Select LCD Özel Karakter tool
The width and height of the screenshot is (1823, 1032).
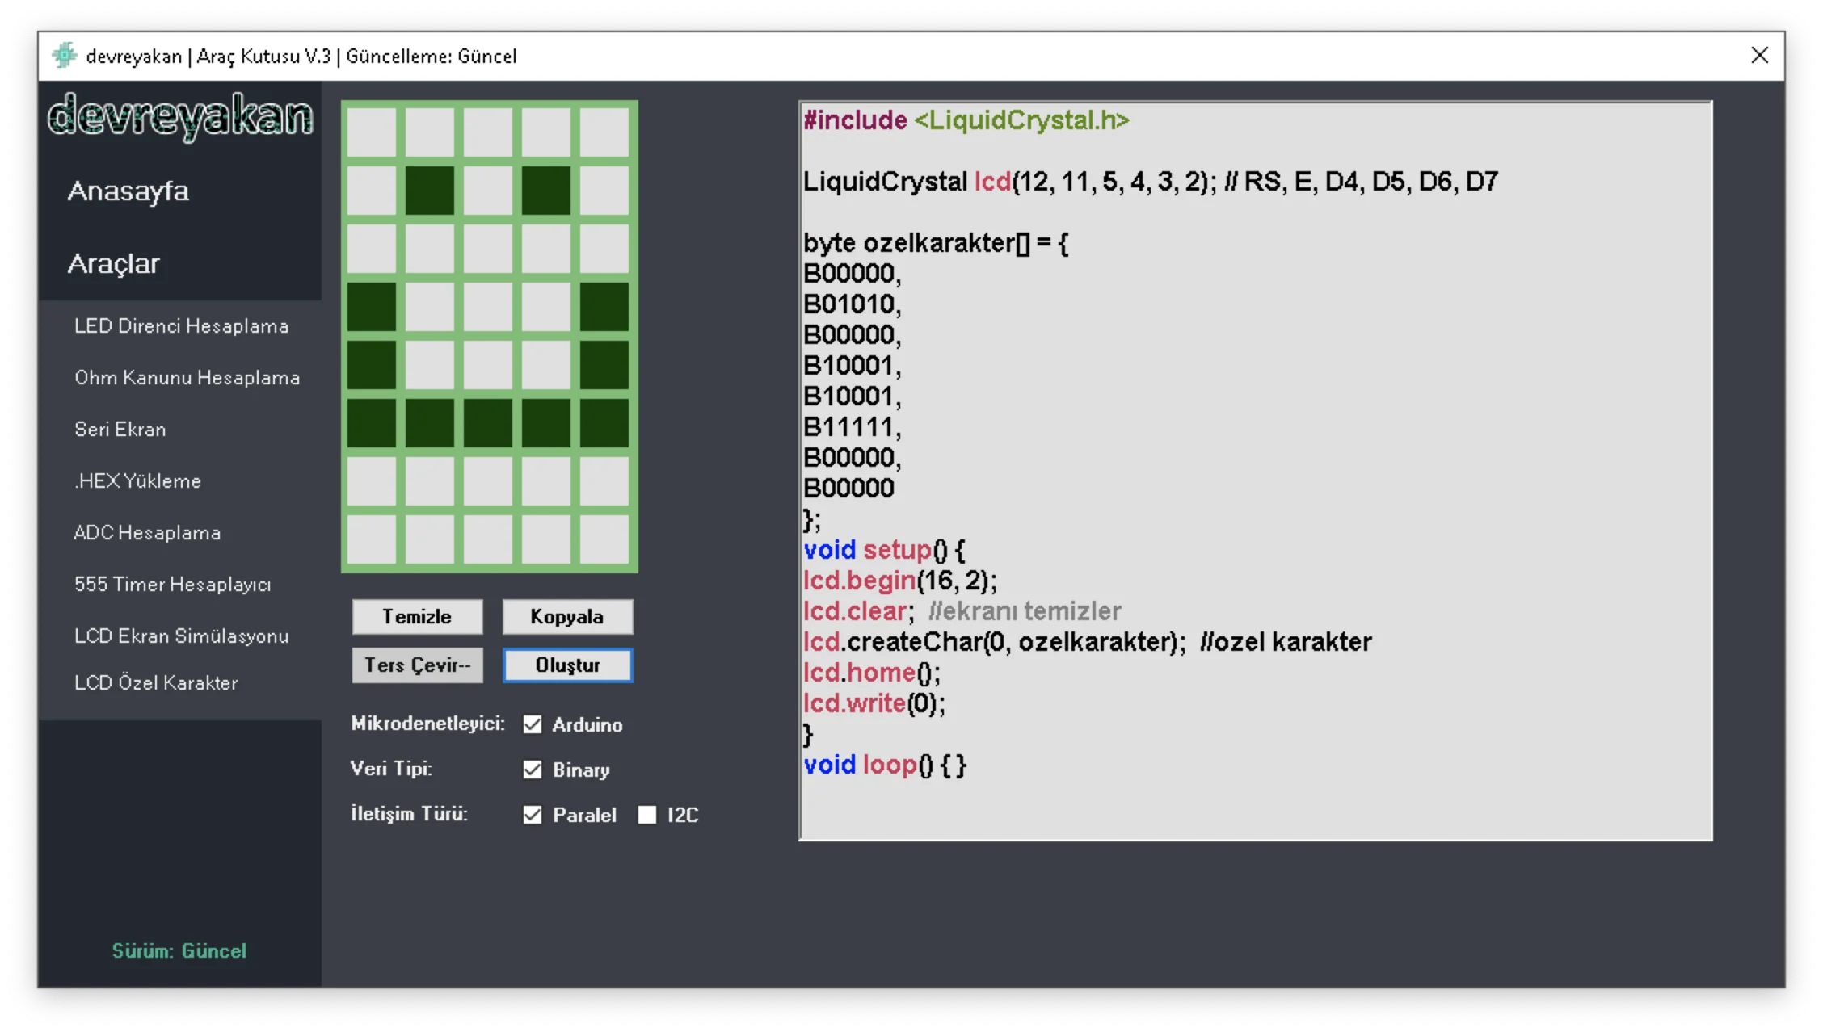click(x=156, y=682)
